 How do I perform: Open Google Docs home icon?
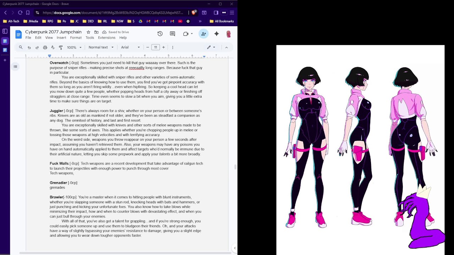point(18,34)
